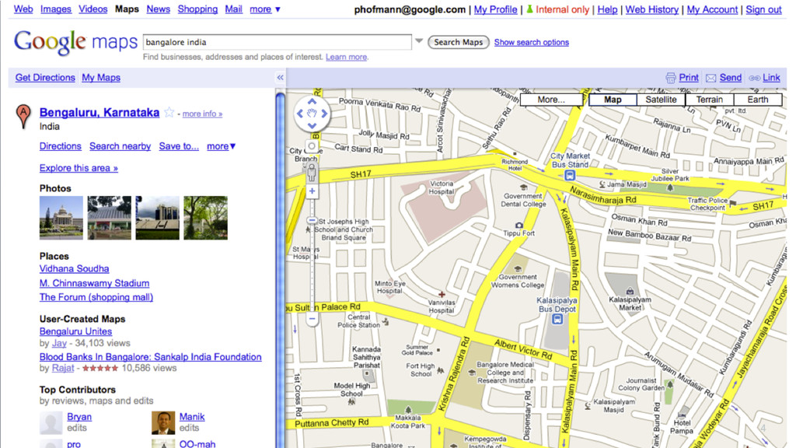Click the green Internal only flask icon
Viewport: 796px width, 448px height.
tap(529, 9)
